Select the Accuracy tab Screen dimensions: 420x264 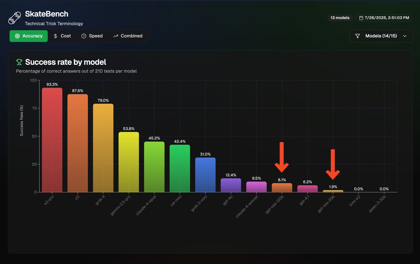point(29,36)
